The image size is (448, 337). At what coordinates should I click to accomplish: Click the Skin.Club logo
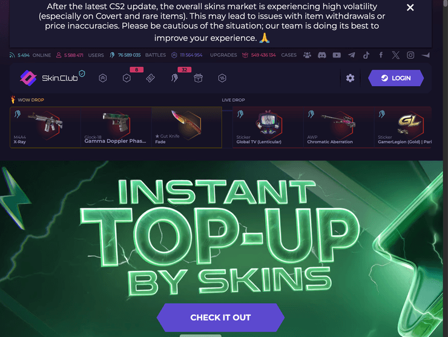pos(52,78)
